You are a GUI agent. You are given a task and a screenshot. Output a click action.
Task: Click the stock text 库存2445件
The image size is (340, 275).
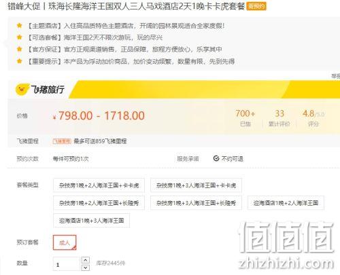tap(111, 263)
